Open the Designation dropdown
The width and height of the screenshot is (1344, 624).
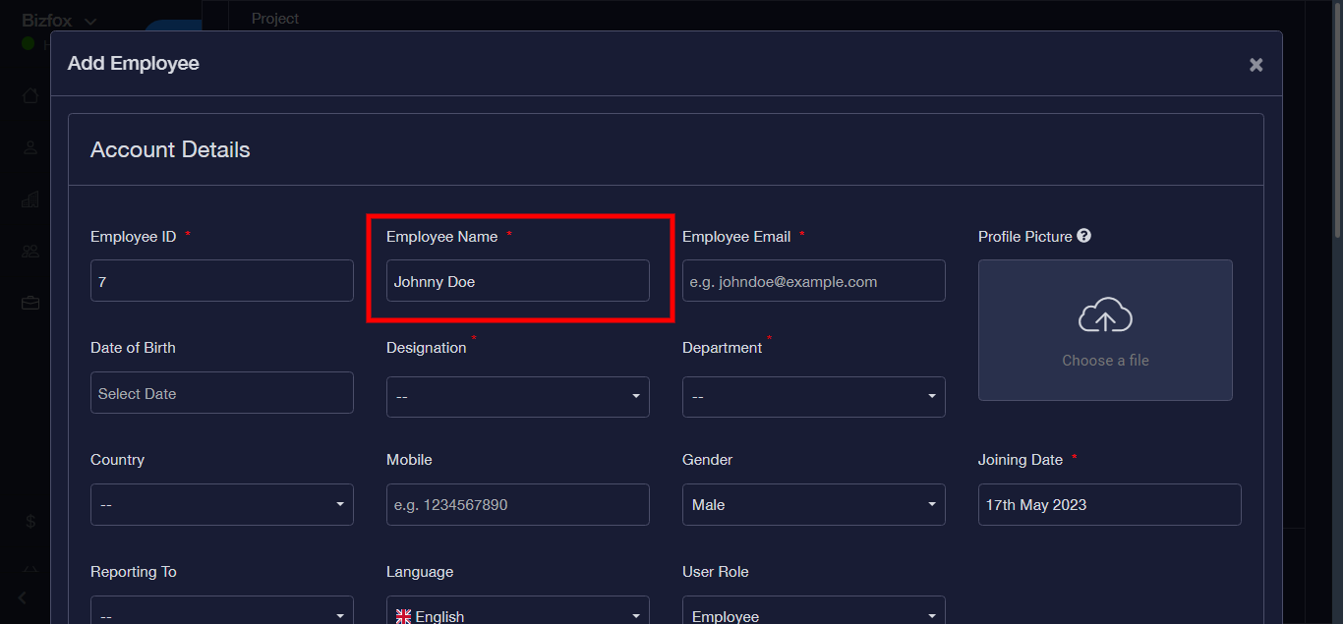517,397
